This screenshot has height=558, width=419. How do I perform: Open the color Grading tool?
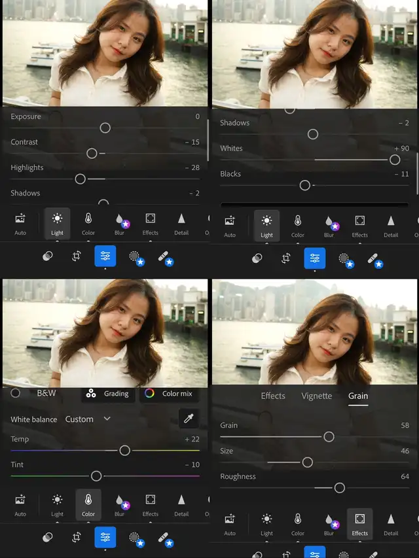click(x=109, y=393)
